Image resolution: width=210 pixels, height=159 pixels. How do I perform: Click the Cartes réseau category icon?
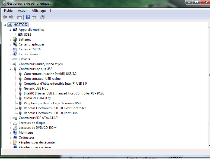(15, 54)
